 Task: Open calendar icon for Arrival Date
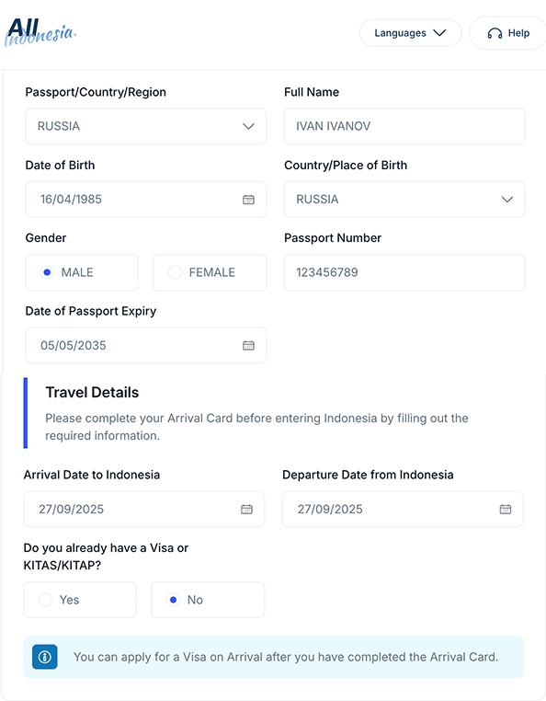pyautogui.click(x=246, y=509)
